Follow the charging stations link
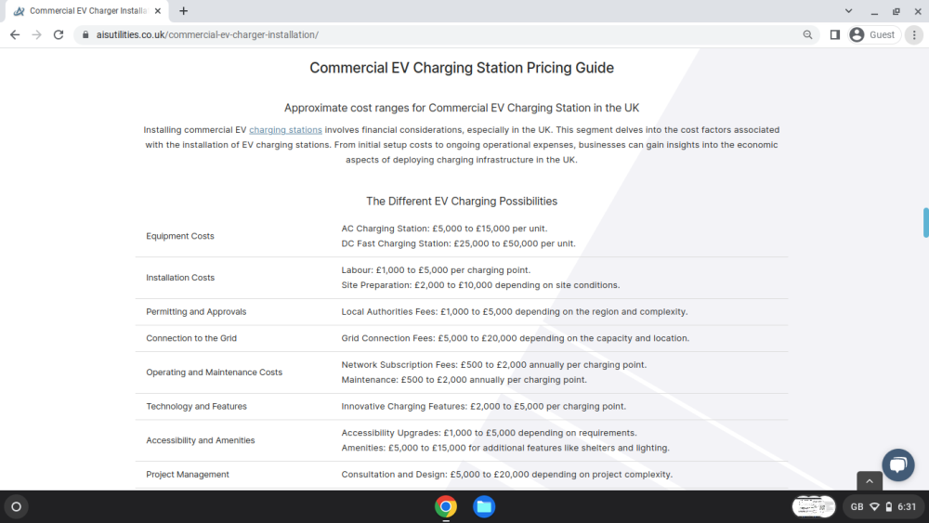Viewport: 929px width, 523px height. (x=285, y=130)
